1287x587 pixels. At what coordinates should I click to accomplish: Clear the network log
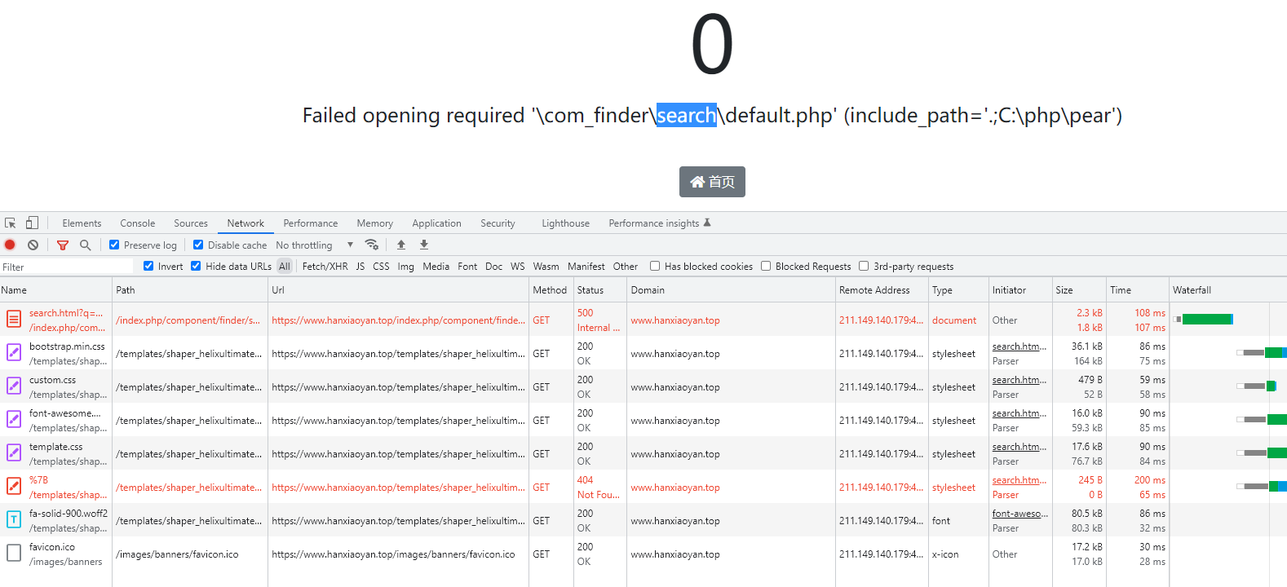point(33,245)
